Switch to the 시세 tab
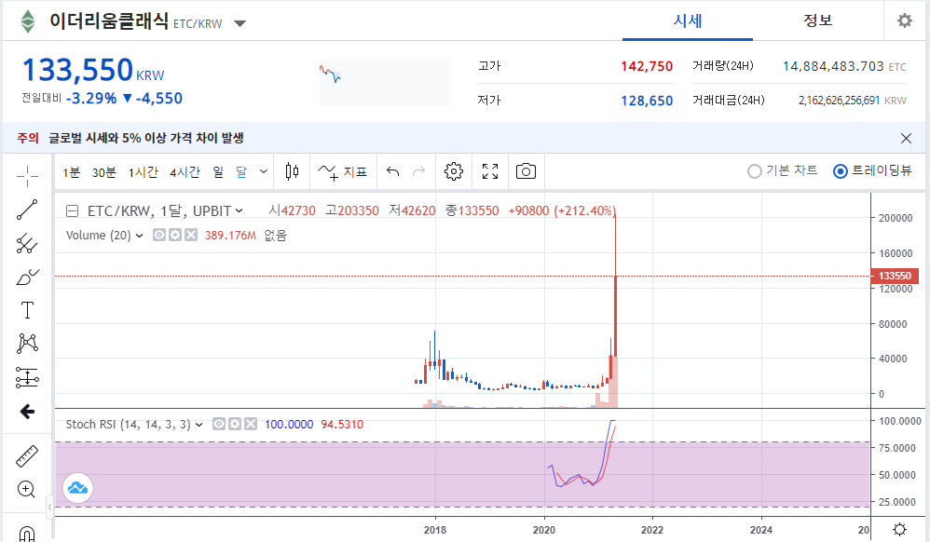Viewport: 930px width, 542px height. click(688, 21)
